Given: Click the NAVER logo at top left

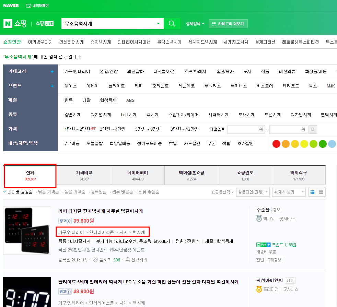Looking at the screenshot, I should coord(11,5).
